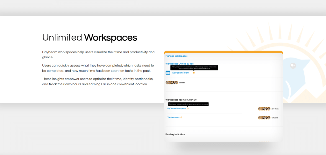This screenshot has height=155, width=326.
Task: Click the avatar group beside 121 Users
Action: point(264,117)
